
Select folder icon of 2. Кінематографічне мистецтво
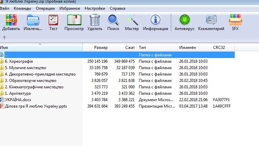pyautogui.click(x=2, y=87)
